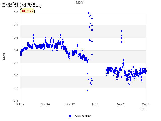
Task: Click the Time axis label
Action: (x=142, y=108)
